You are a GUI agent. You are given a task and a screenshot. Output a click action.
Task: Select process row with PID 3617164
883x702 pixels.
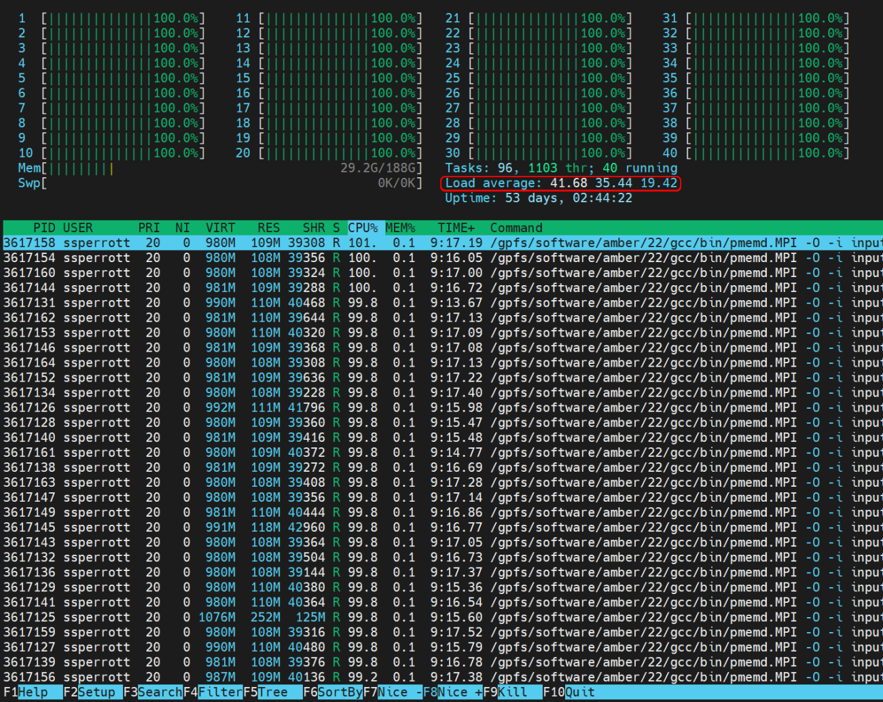(443, 363)
